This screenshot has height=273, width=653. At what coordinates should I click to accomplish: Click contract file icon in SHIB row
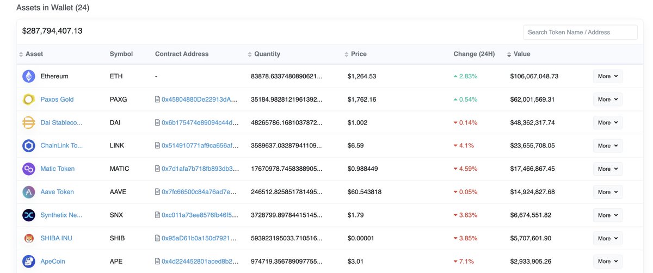coord(158,238)
